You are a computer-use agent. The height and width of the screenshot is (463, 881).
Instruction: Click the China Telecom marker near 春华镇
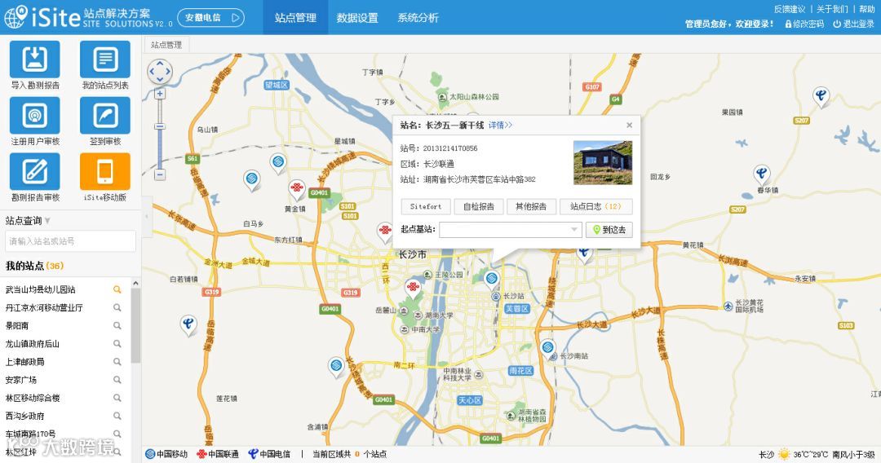tap(761, 175)
